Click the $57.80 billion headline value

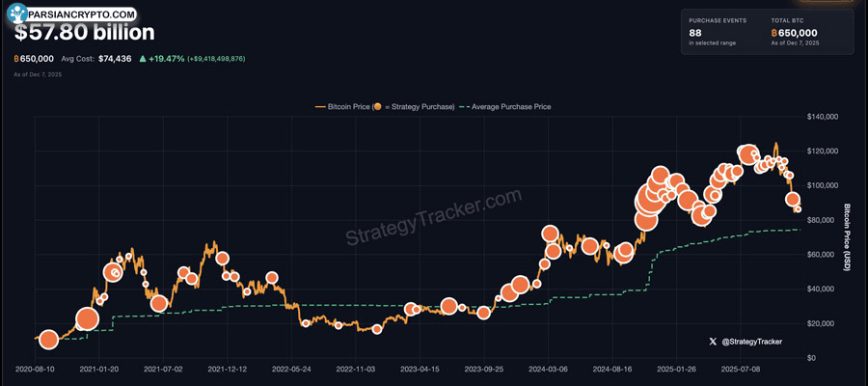click(84, 33)
